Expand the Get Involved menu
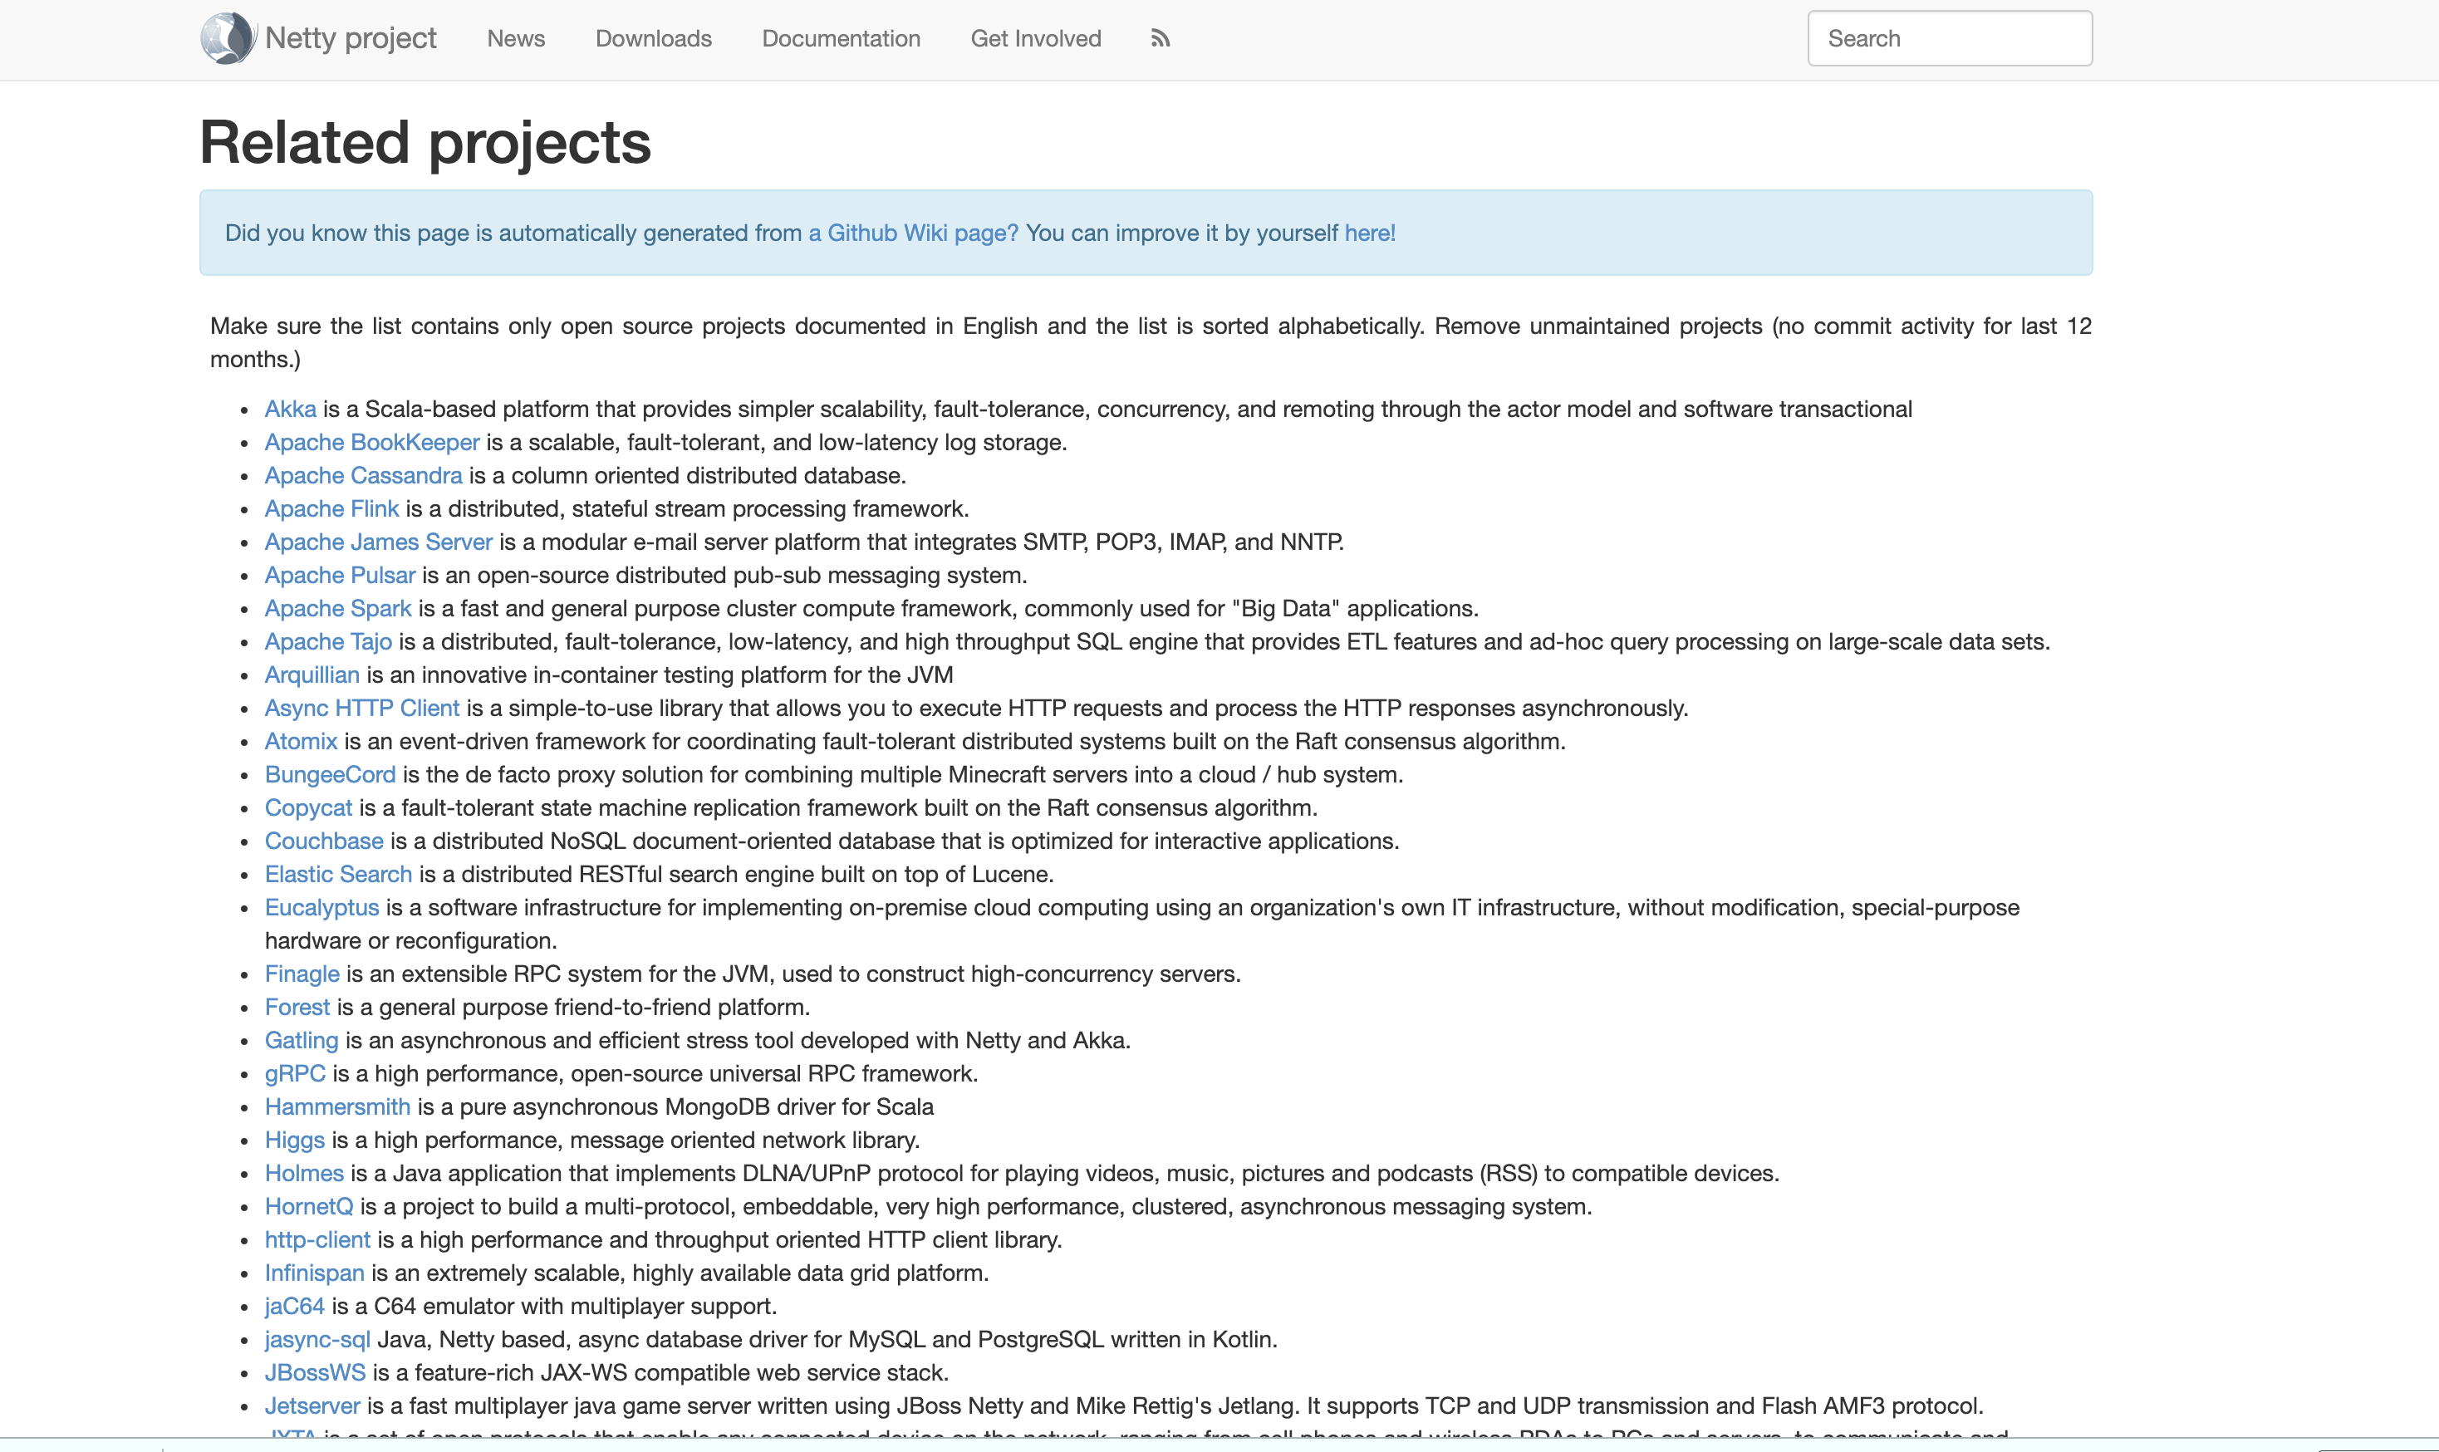 (1035, 38)
